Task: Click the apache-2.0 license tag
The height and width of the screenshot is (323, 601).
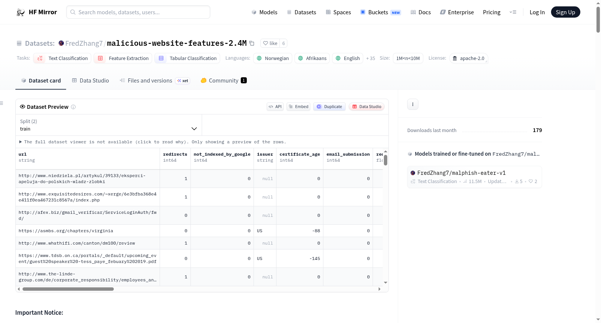Action: [x=468, y=58]
